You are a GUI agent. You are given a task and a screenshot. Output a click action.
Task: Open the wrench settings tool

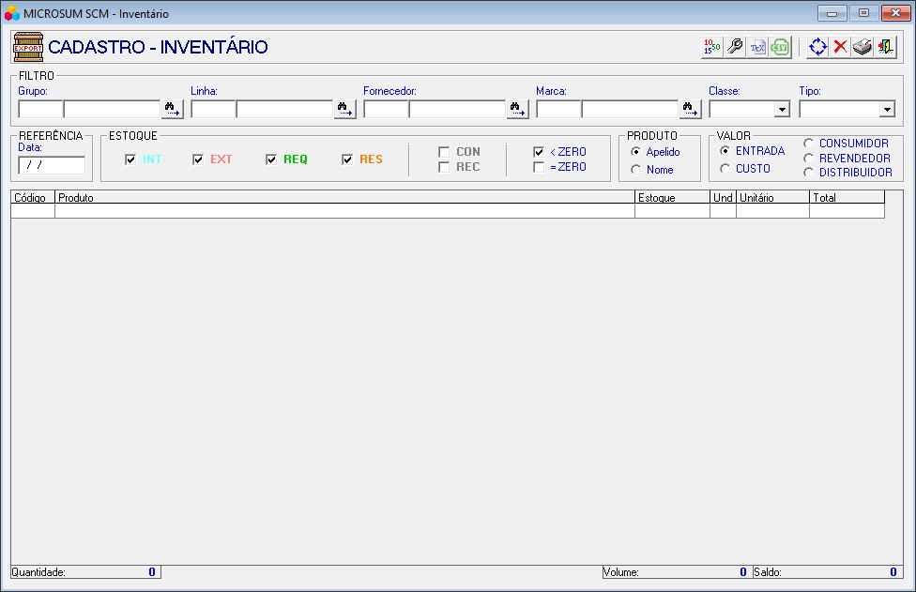point(735,47)
